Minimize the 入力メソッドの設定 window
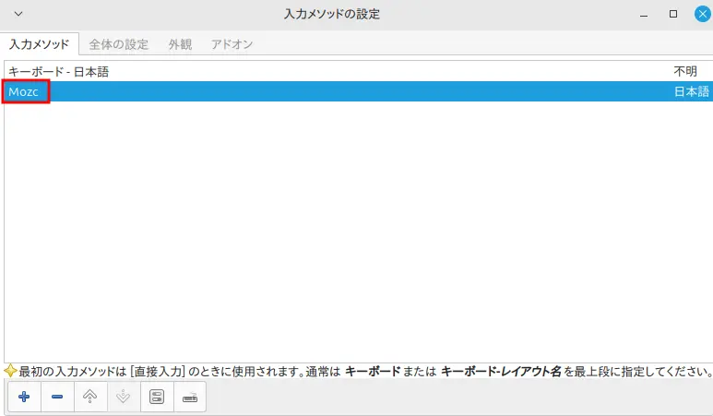 click(x=644, y=14)
